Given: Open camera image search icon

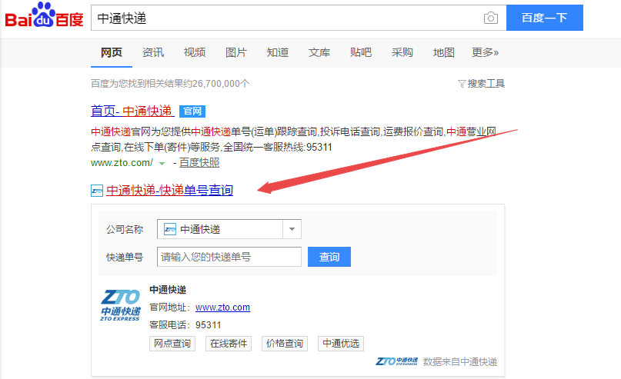Looking at the screenshot, I should point(491,18).
